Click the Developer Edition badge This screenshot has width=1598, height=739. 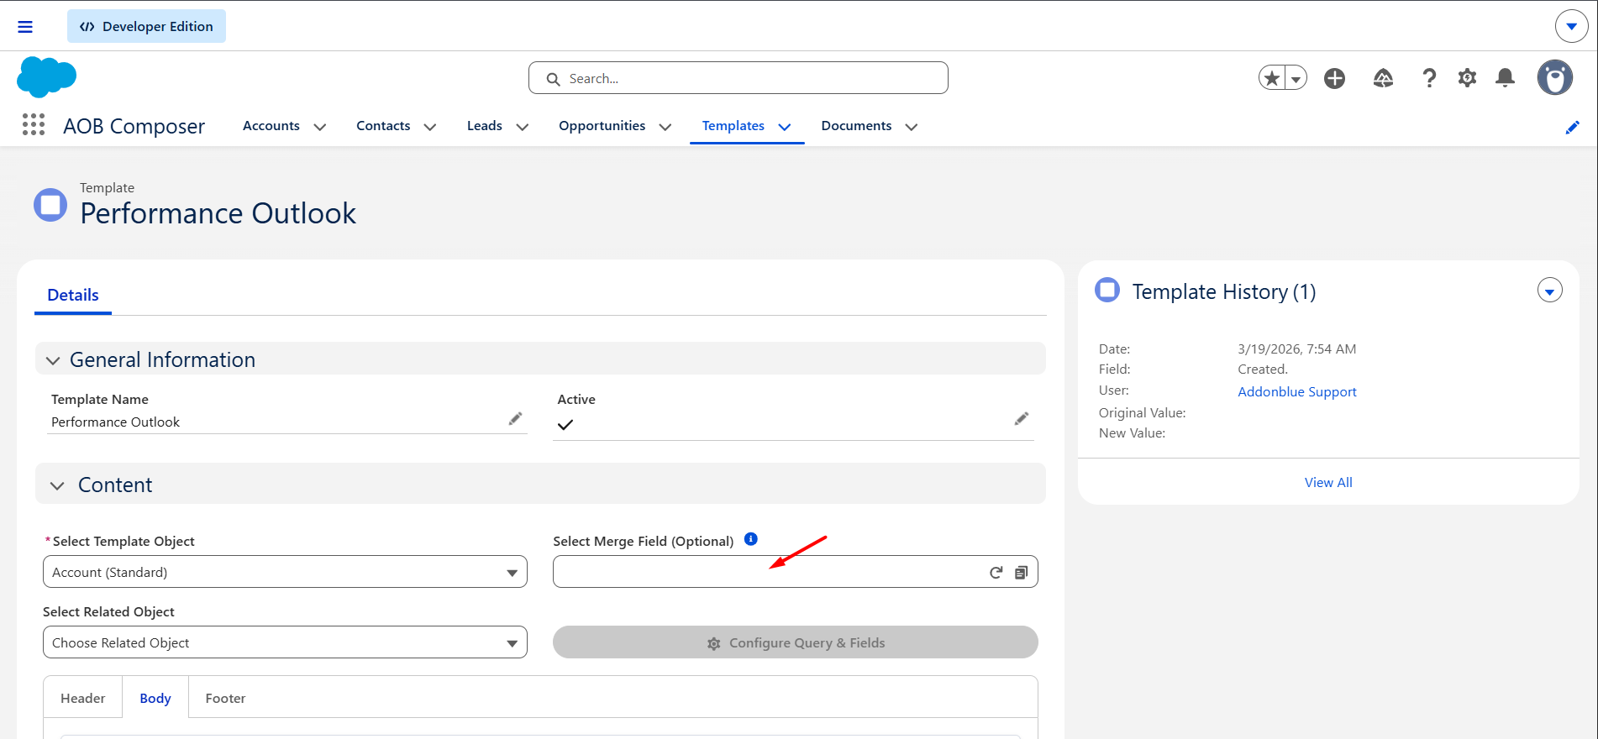pyautogui.click(x=146, y=26)
